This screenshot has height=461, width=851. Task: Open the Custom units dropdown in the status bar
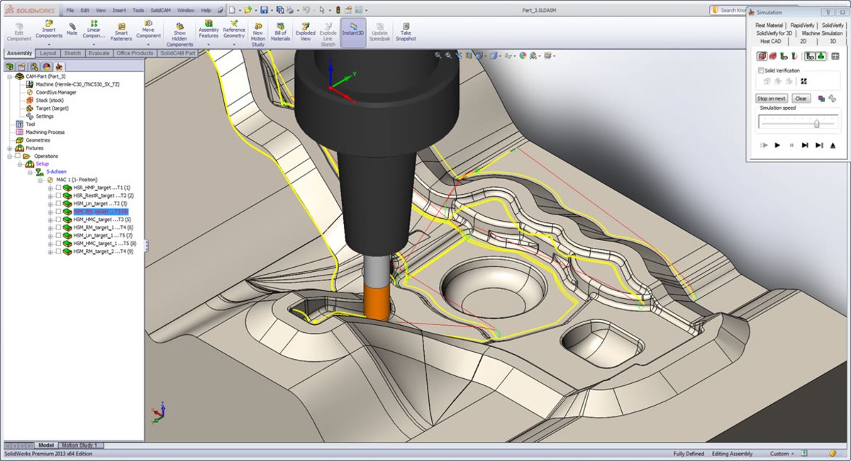tap(782, 453)
